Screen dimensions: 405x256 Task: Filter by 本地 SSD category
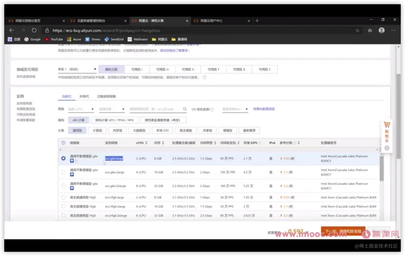(x=163, y=131)
